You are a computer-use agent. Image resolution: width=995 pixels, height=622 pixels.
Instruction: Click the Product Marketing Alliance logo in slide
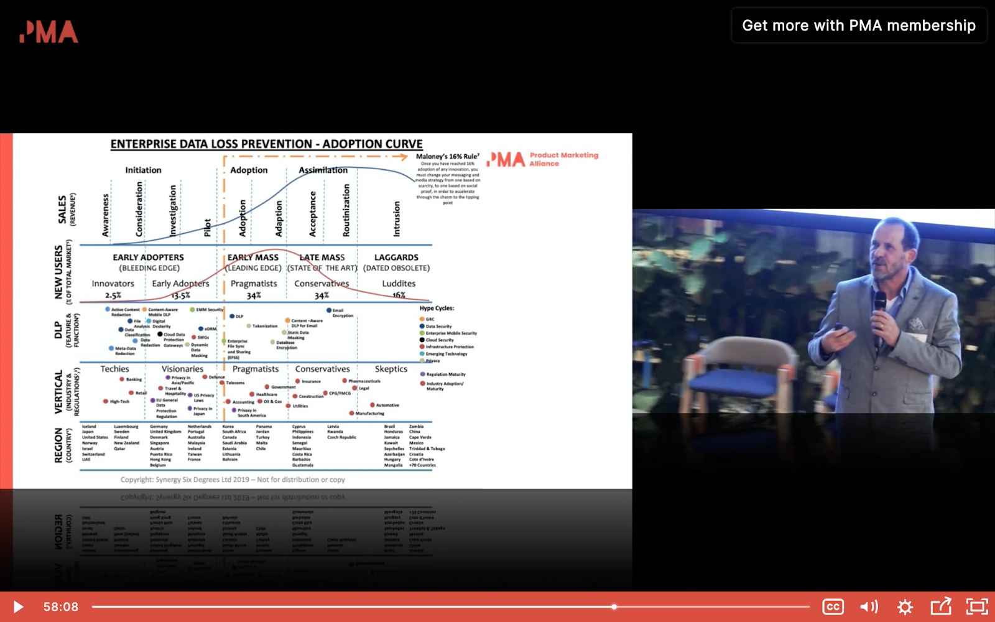543,159
